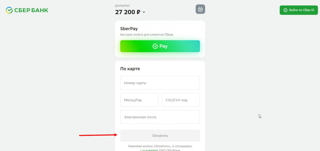Expand the order amount chevron
The image size is (320, 151).
coord(144,12)
